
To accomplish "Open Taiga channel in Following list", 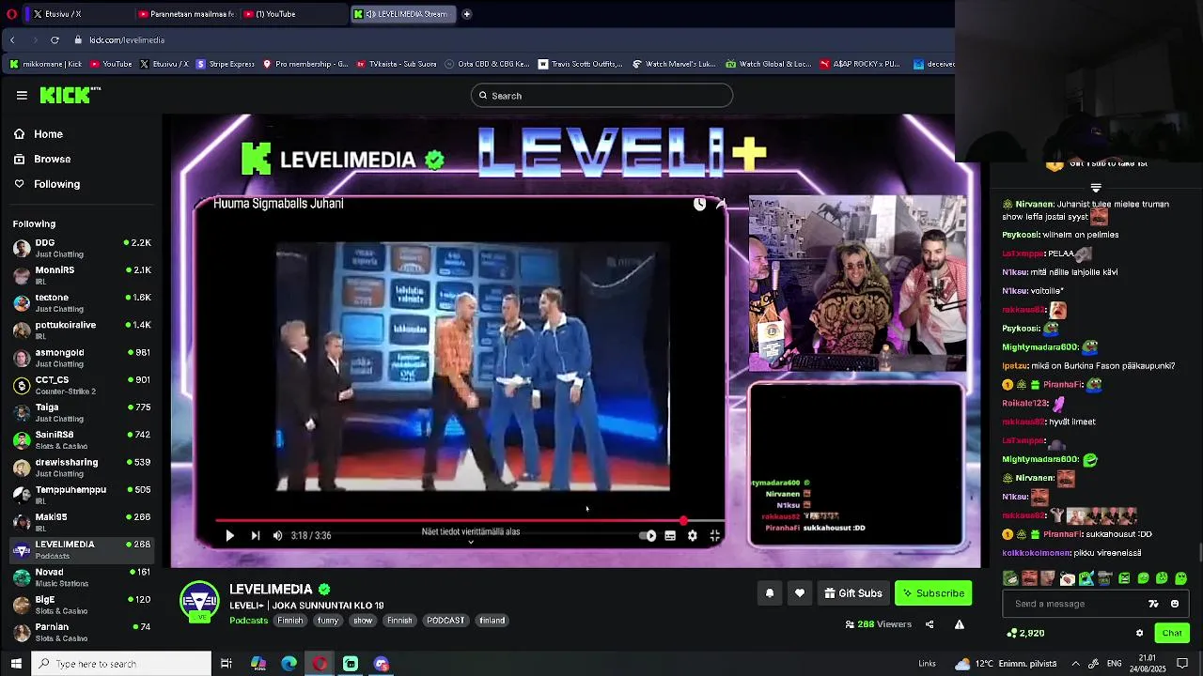I will [x=82, y=412].
